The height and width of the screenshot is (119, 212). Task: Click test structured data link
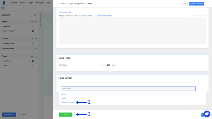coord(198,16)
